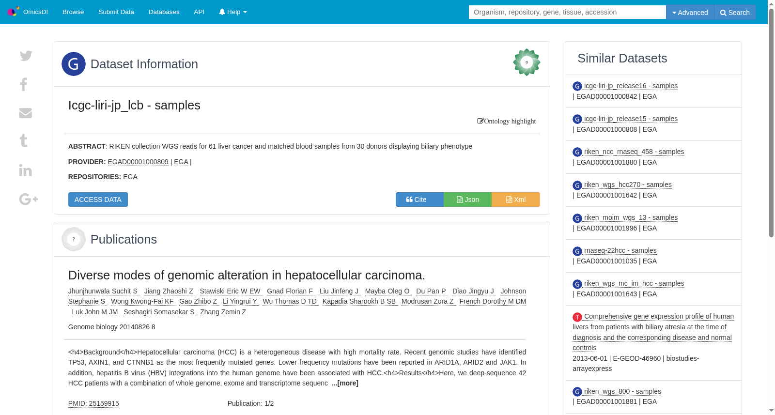775x415 pixels.
Task: Share dataset via email envelope icon
Action: [x=26, y=113]
